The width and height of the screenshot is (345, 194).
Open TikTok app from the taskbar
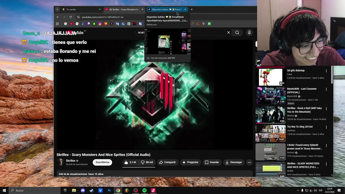[x=153, y=190]
